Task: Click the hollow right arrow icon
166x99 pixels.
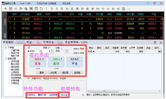Action: 118,9
